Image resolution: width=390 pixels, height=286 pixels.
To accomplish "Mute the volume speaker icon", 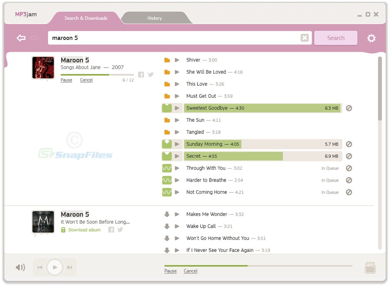I will tap(20, 267).
